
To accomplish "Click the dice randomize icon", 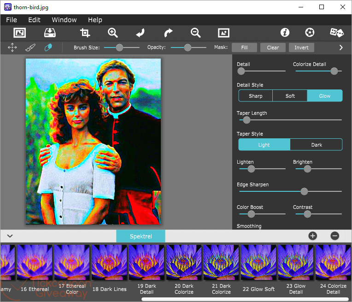I will 336,33.
